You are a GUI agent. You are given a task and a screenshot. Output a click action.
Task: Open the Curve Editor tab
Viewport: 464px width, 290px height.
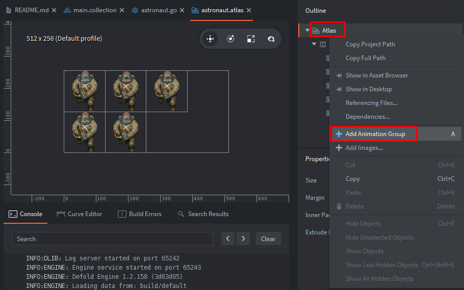pyautogui.click(x=80, y=214)
